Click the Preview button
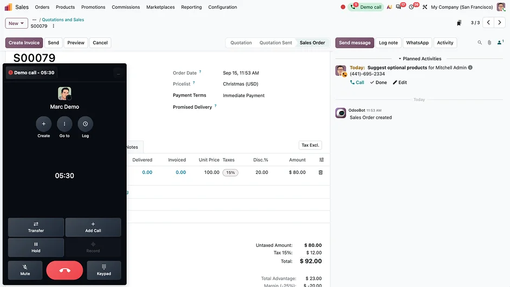 coord(76,43)
